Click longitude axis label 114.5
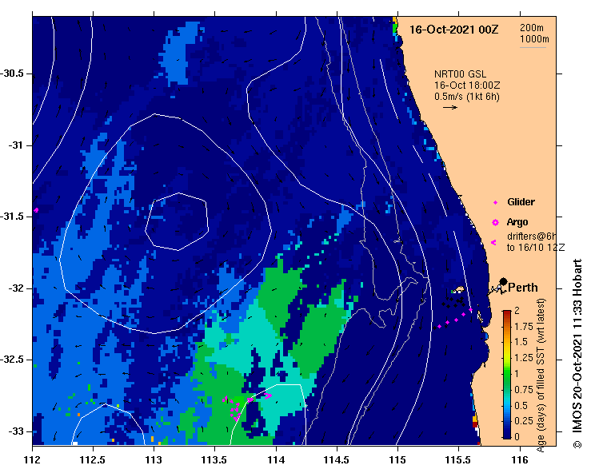591x473 pixels. coord(337,460)
